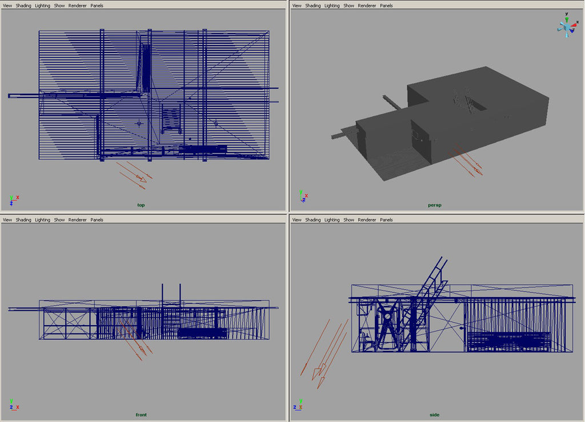Viewport: 585px width, 422px height.
Task: Open the Shading menu in the persp viewport
Action: (313, 5)
